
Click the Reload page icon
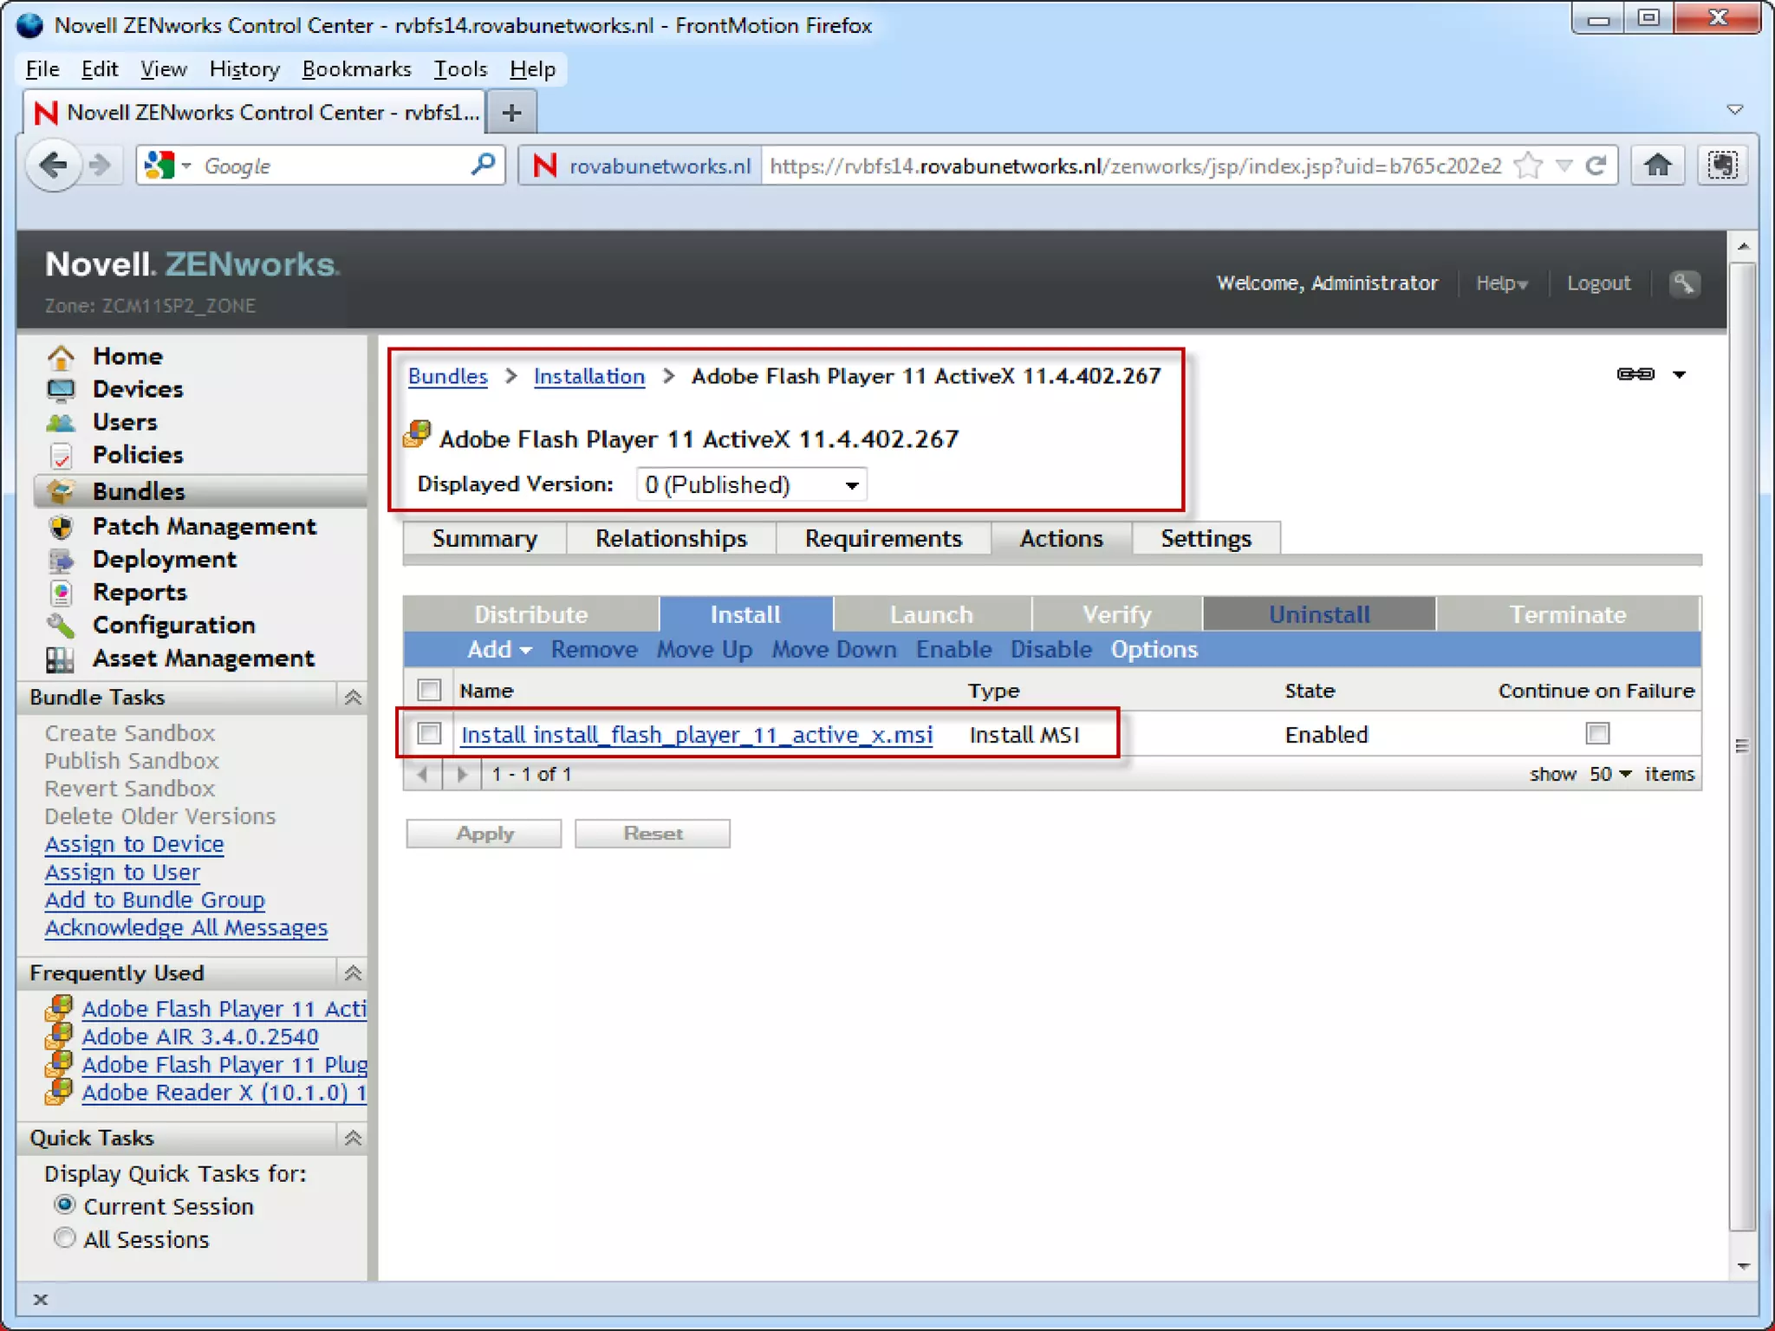click(1595, 166)
